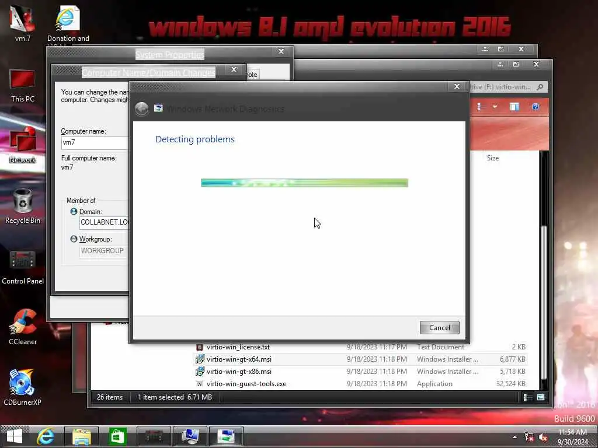The width and height of the screenshot is (598, 448).
Task: Click the network tray icon
Action: pyautogui.click(x=529, y=437)
